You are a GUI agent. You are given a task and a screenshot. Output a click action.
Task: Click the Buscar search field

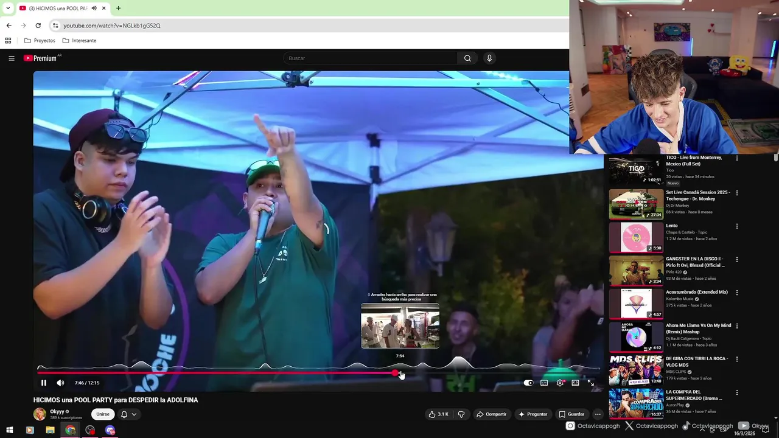(x=370, y=58)
